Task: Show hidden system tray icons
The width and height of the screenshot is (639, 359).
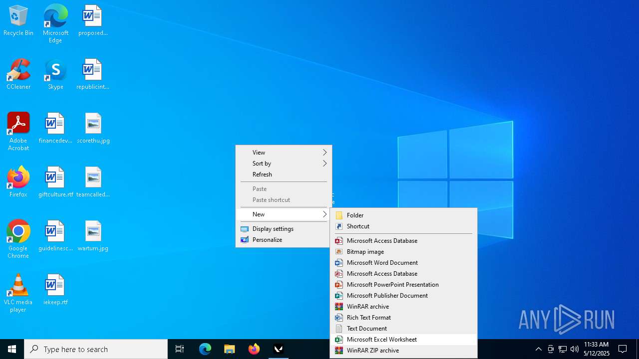Action: pos(538,349)
